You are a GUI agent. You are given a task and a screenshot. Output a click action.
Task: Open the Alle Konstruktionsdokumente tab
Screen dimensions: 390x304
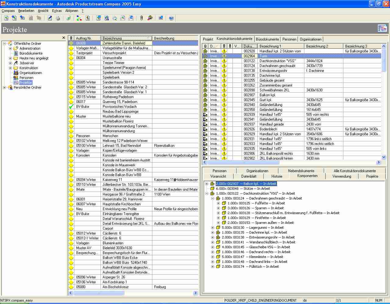tap(355, 171)
